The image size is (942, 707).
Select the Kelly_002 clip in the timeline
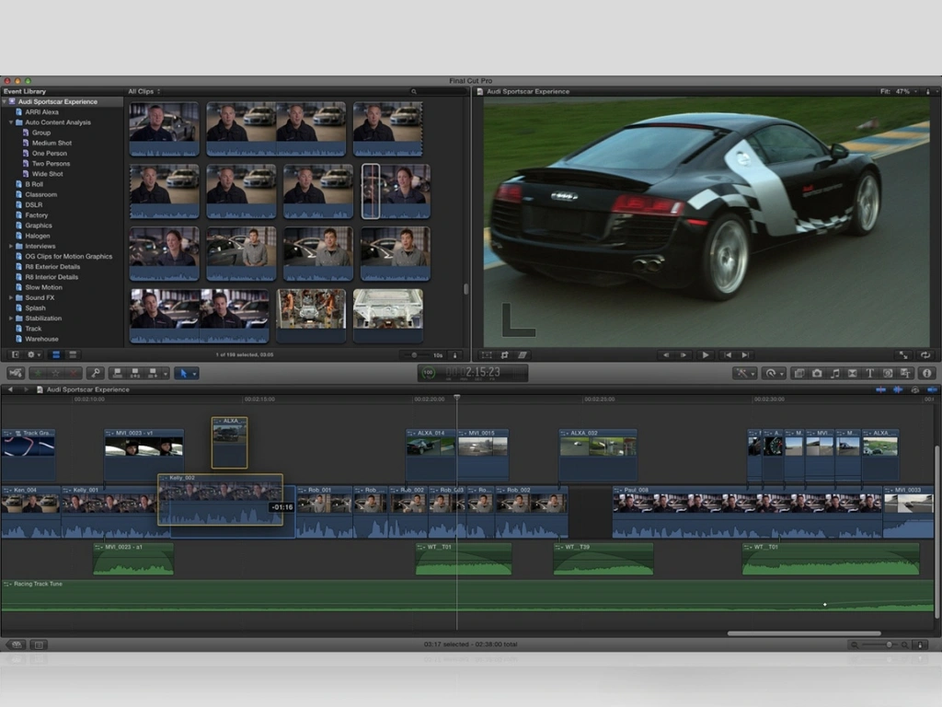coord(221,502)
